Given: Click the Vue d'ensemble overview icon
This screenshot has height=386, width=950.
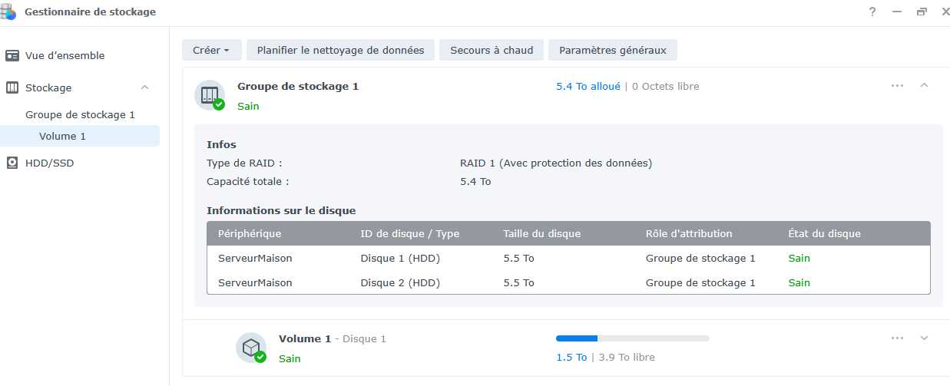Looking at the screenshot, I should (x=12, y=56).
